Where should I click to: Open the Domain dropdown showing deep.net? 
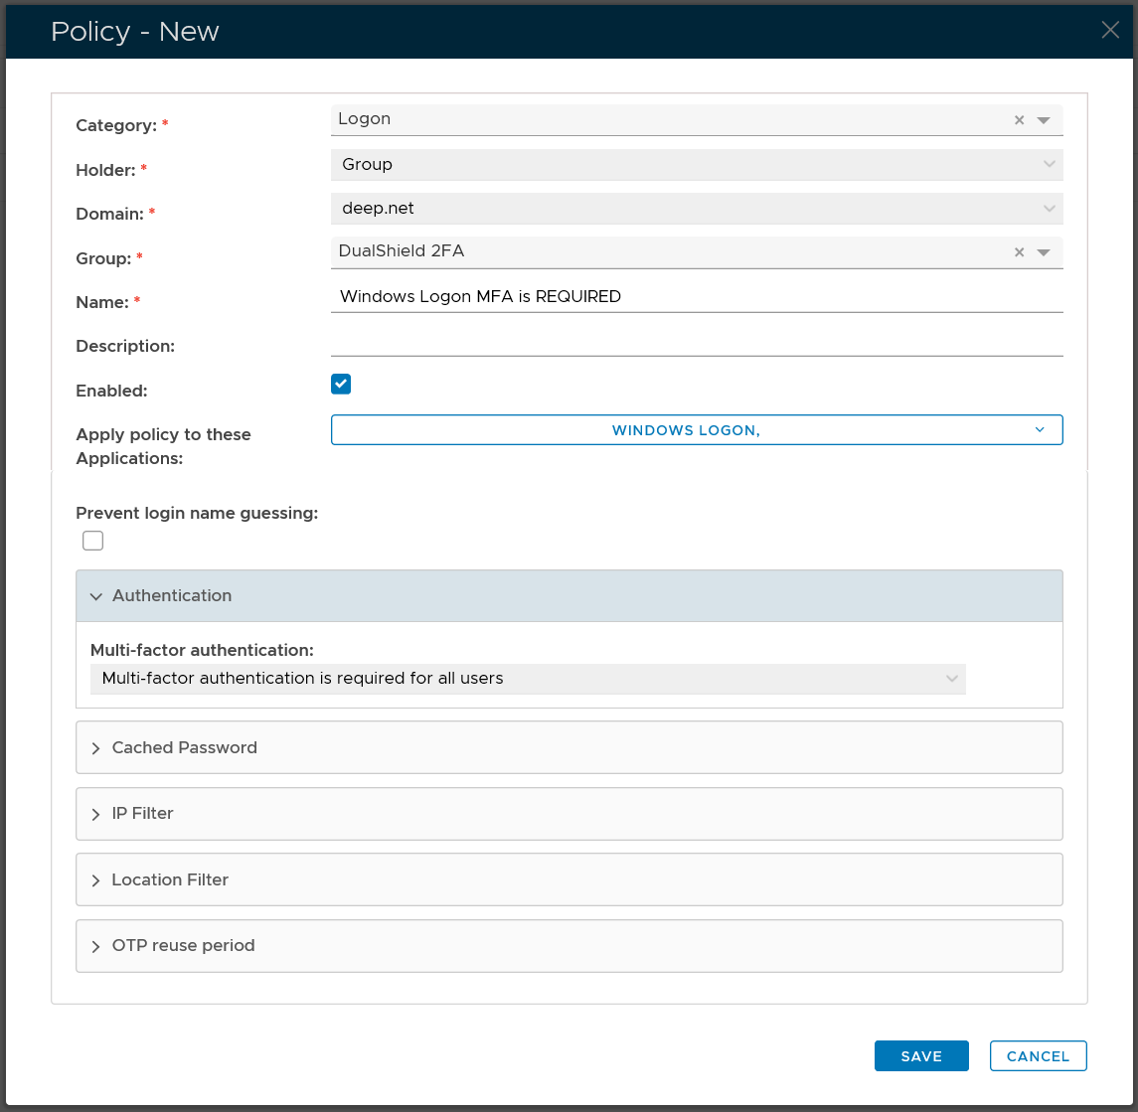(696, 209)
